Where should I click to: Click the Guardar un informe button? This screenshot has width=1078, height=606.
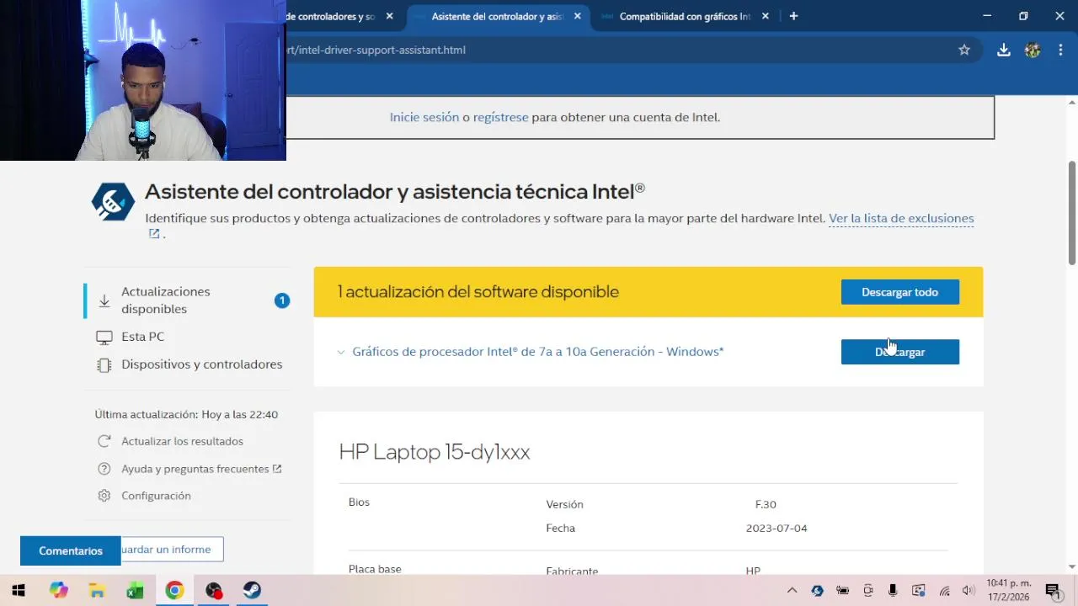(x=173, y=550)
